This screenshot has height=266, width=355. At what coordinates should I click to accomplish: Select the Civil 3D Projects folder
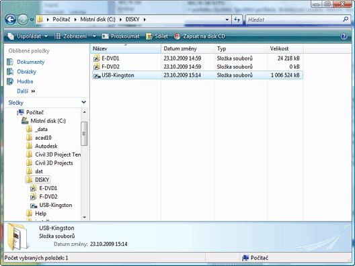(54, 163)
